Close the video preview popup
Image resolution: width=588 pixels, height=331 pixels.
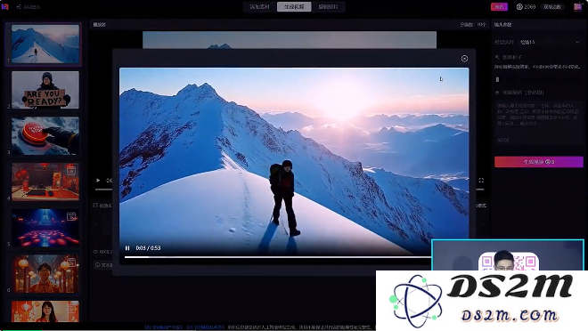point(464,59)
